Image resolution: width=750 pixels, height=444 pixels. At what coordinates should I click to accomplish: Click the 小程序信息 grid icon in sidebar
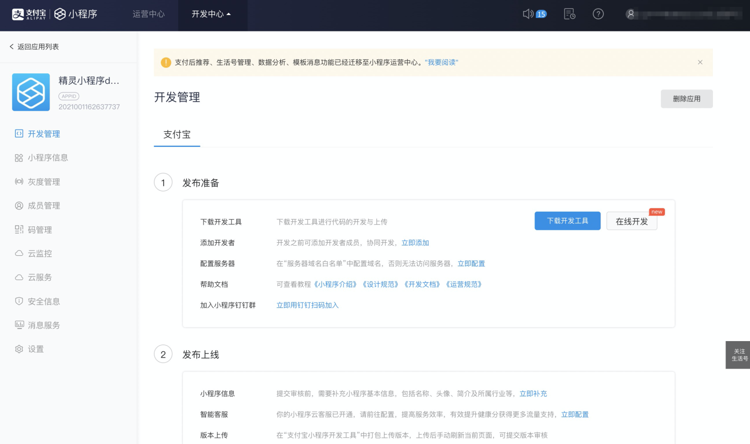[19, 158]
